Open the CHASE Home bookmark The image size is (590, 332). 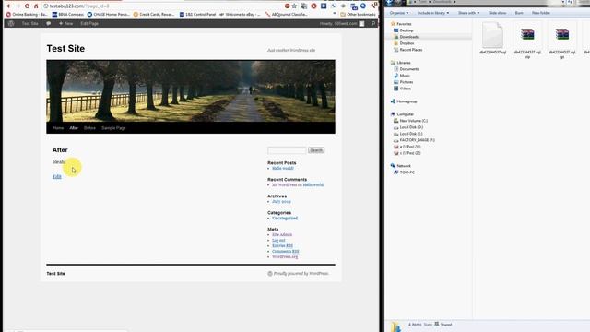[x=109, y=15]
